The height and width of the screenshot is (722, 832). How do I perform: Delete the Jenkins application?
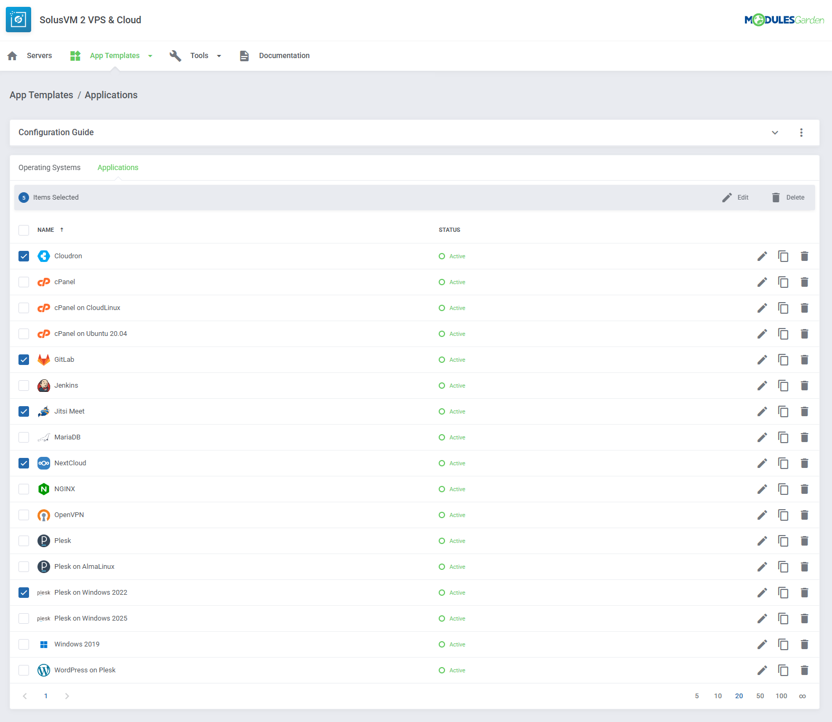pyautogui.click(x=804, y=386)
